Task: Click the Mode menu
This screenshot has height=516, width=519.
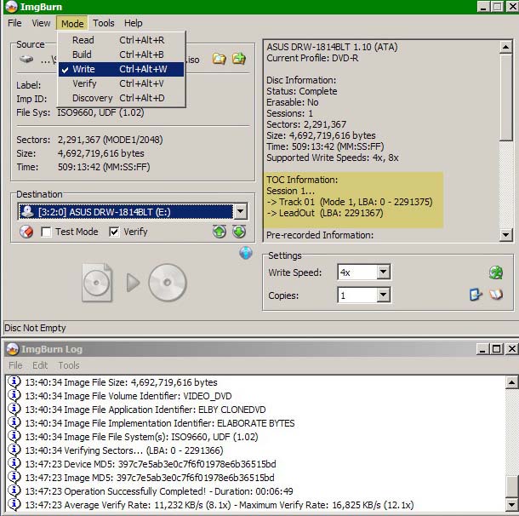Action: coord(72,24)
